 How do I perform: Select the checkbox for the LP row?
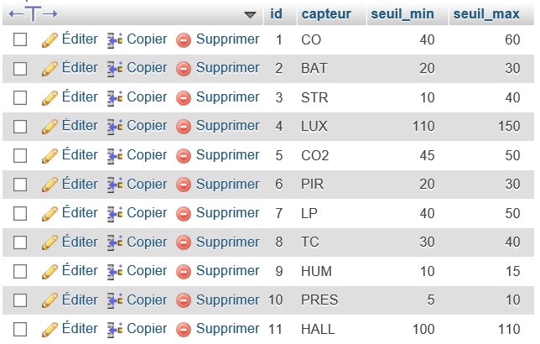tap(21, 213)
